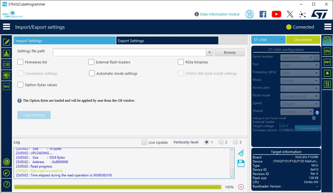
Task: Check the External flash loaders checkbox
Action: tap(91, 62)
